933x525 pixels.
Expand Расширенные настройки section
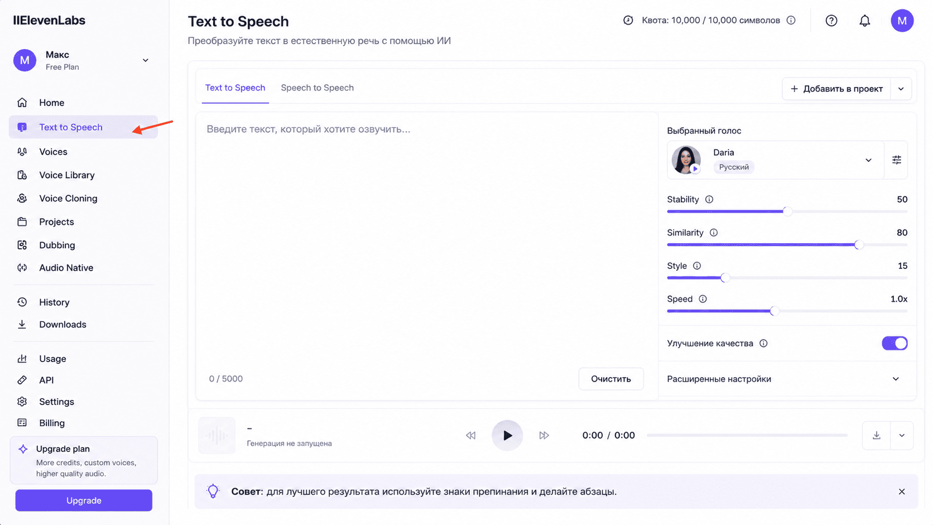(x=787, y=379)
